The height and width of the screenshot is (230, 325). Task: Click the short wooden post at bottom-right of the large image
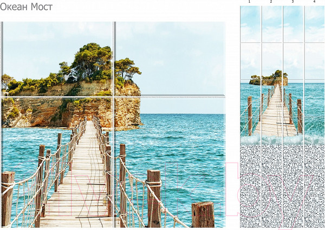203,214
